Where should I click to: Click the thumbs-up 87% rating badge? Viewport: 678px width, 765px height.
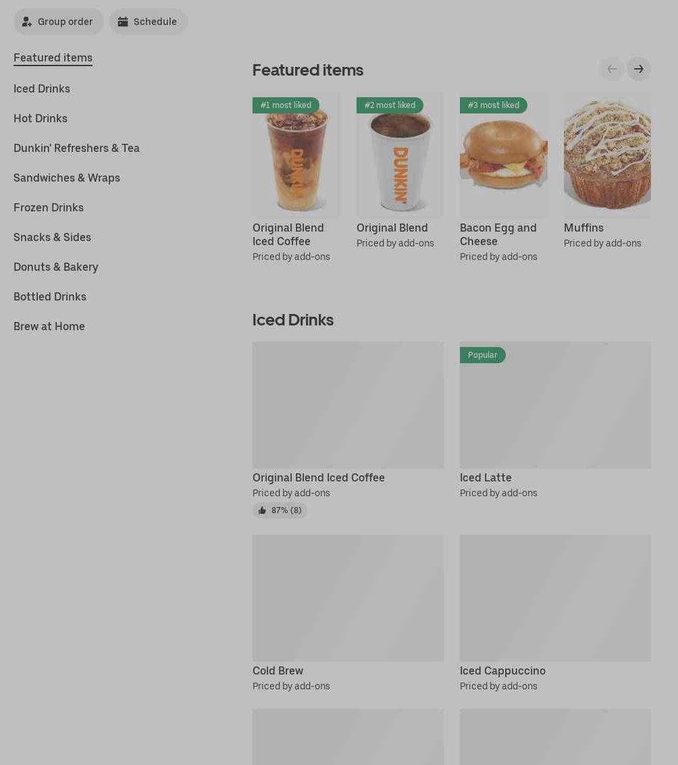[x=280, y=510]
